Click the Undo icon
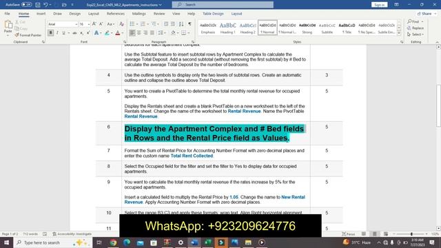Image resolution: width=441 pixels, height=248 pixels. point(45,5)
